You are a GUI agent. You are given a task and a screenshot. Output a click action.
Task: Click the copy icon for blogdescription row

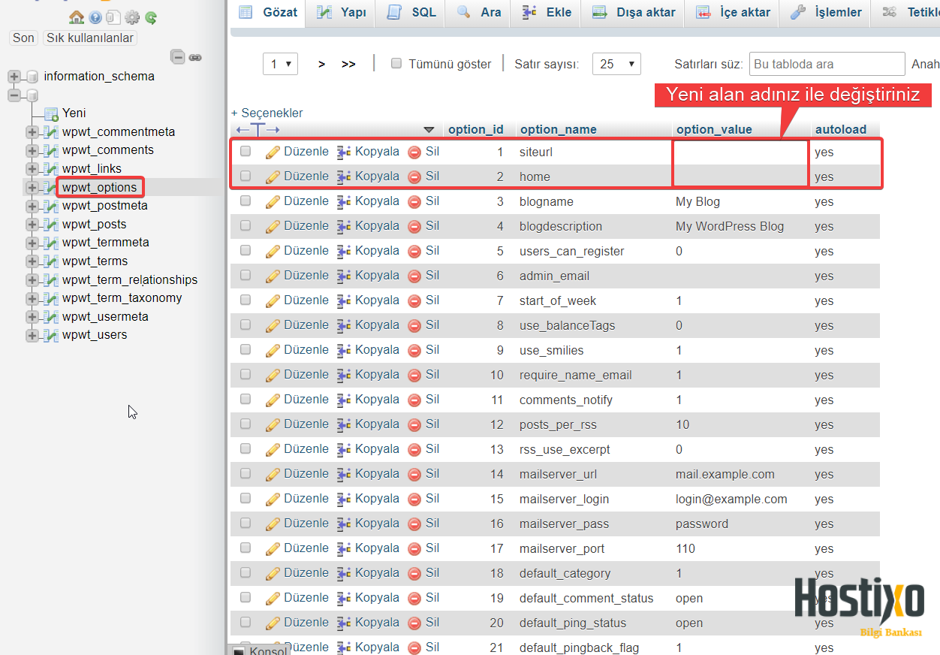coord(344,226)
